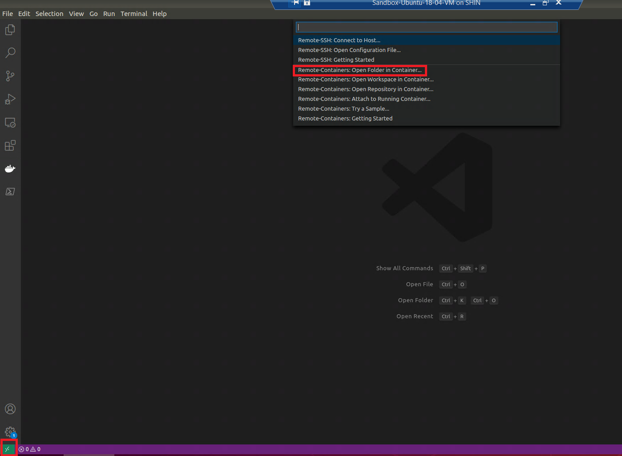Click the Sandbox-Ubuntu-18-04-VM on SHIN title
The image size is (622, 456).
pyautogui.click(x=426, y=3)
